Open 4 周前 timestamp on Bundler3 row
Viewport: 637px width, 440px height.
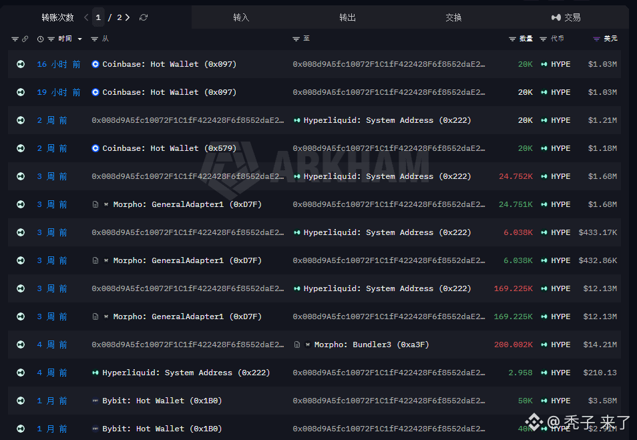tap(52, 345)
